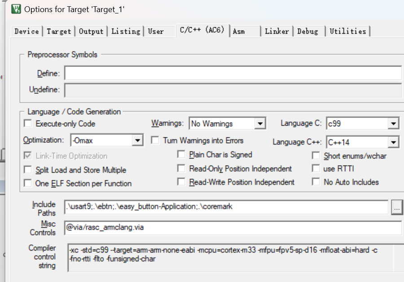Viewport: 404px width, 282px height.
Task: Enable Execute-only Code checkbox
Action: 28,124
